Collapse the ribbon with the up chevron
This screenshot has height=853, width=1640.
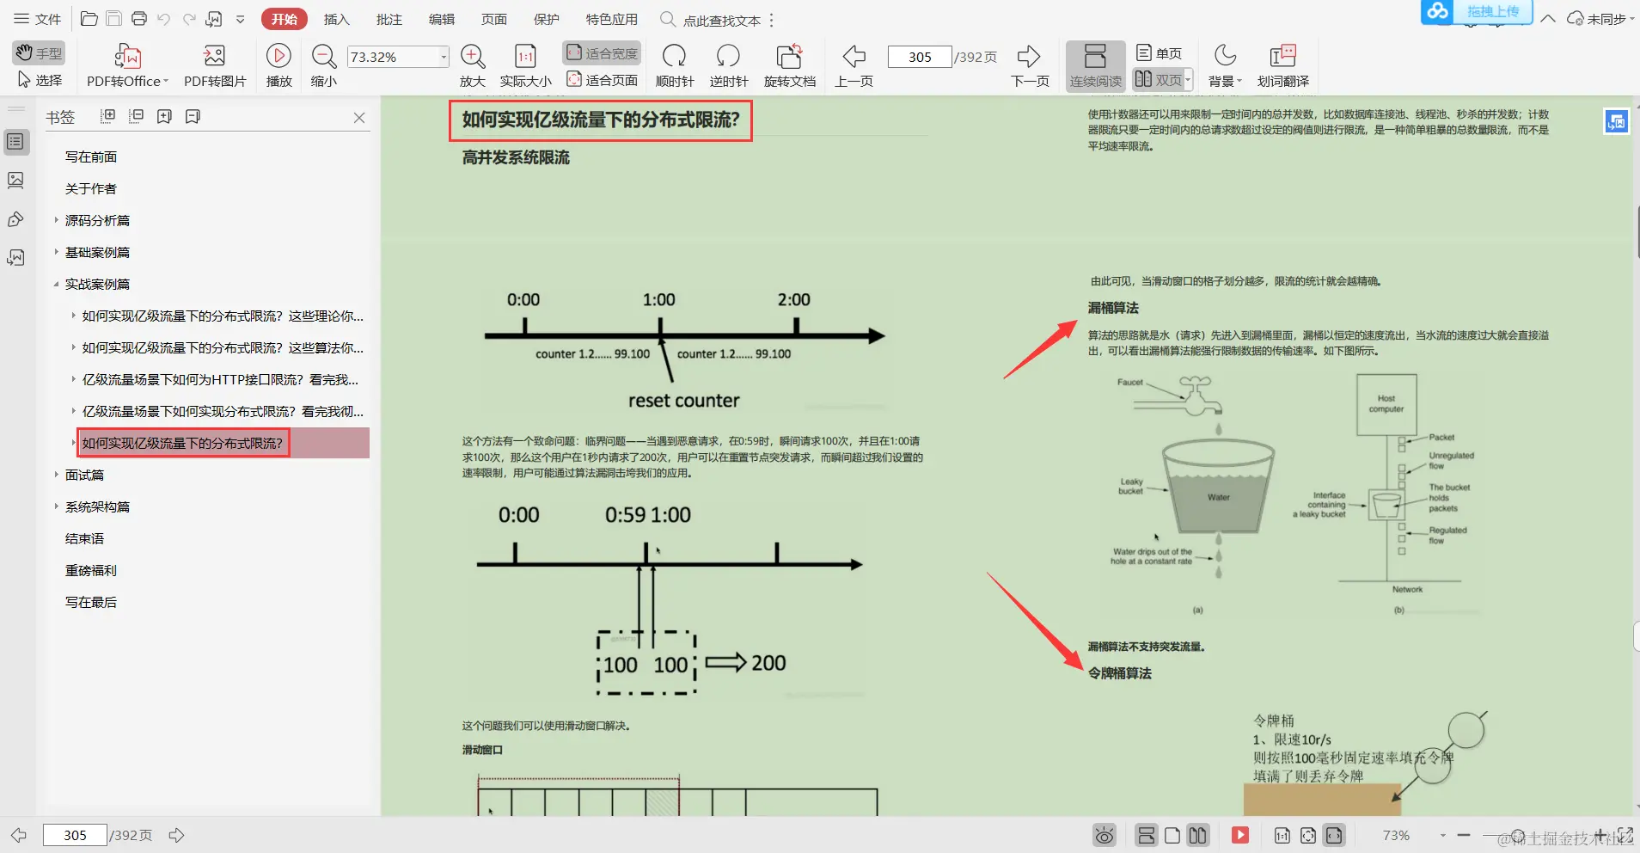(x=1548, y=19)
